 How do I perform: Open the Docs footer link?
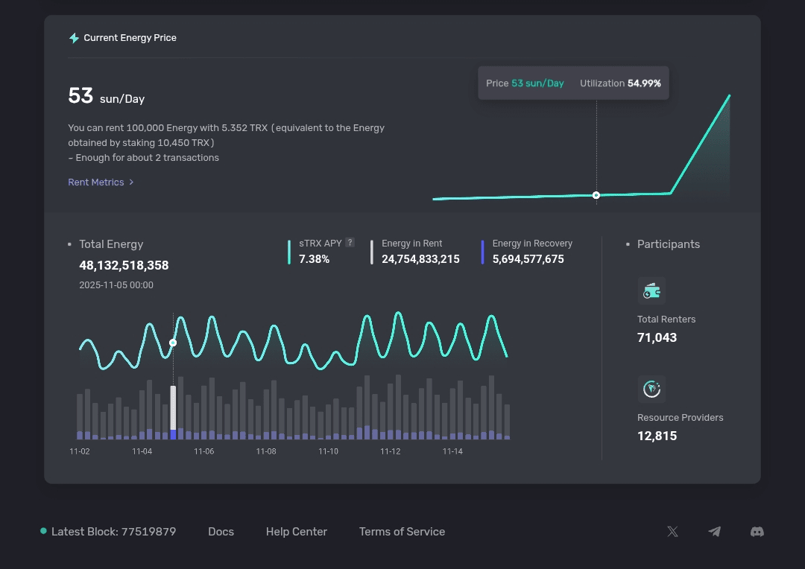point(221,532)
